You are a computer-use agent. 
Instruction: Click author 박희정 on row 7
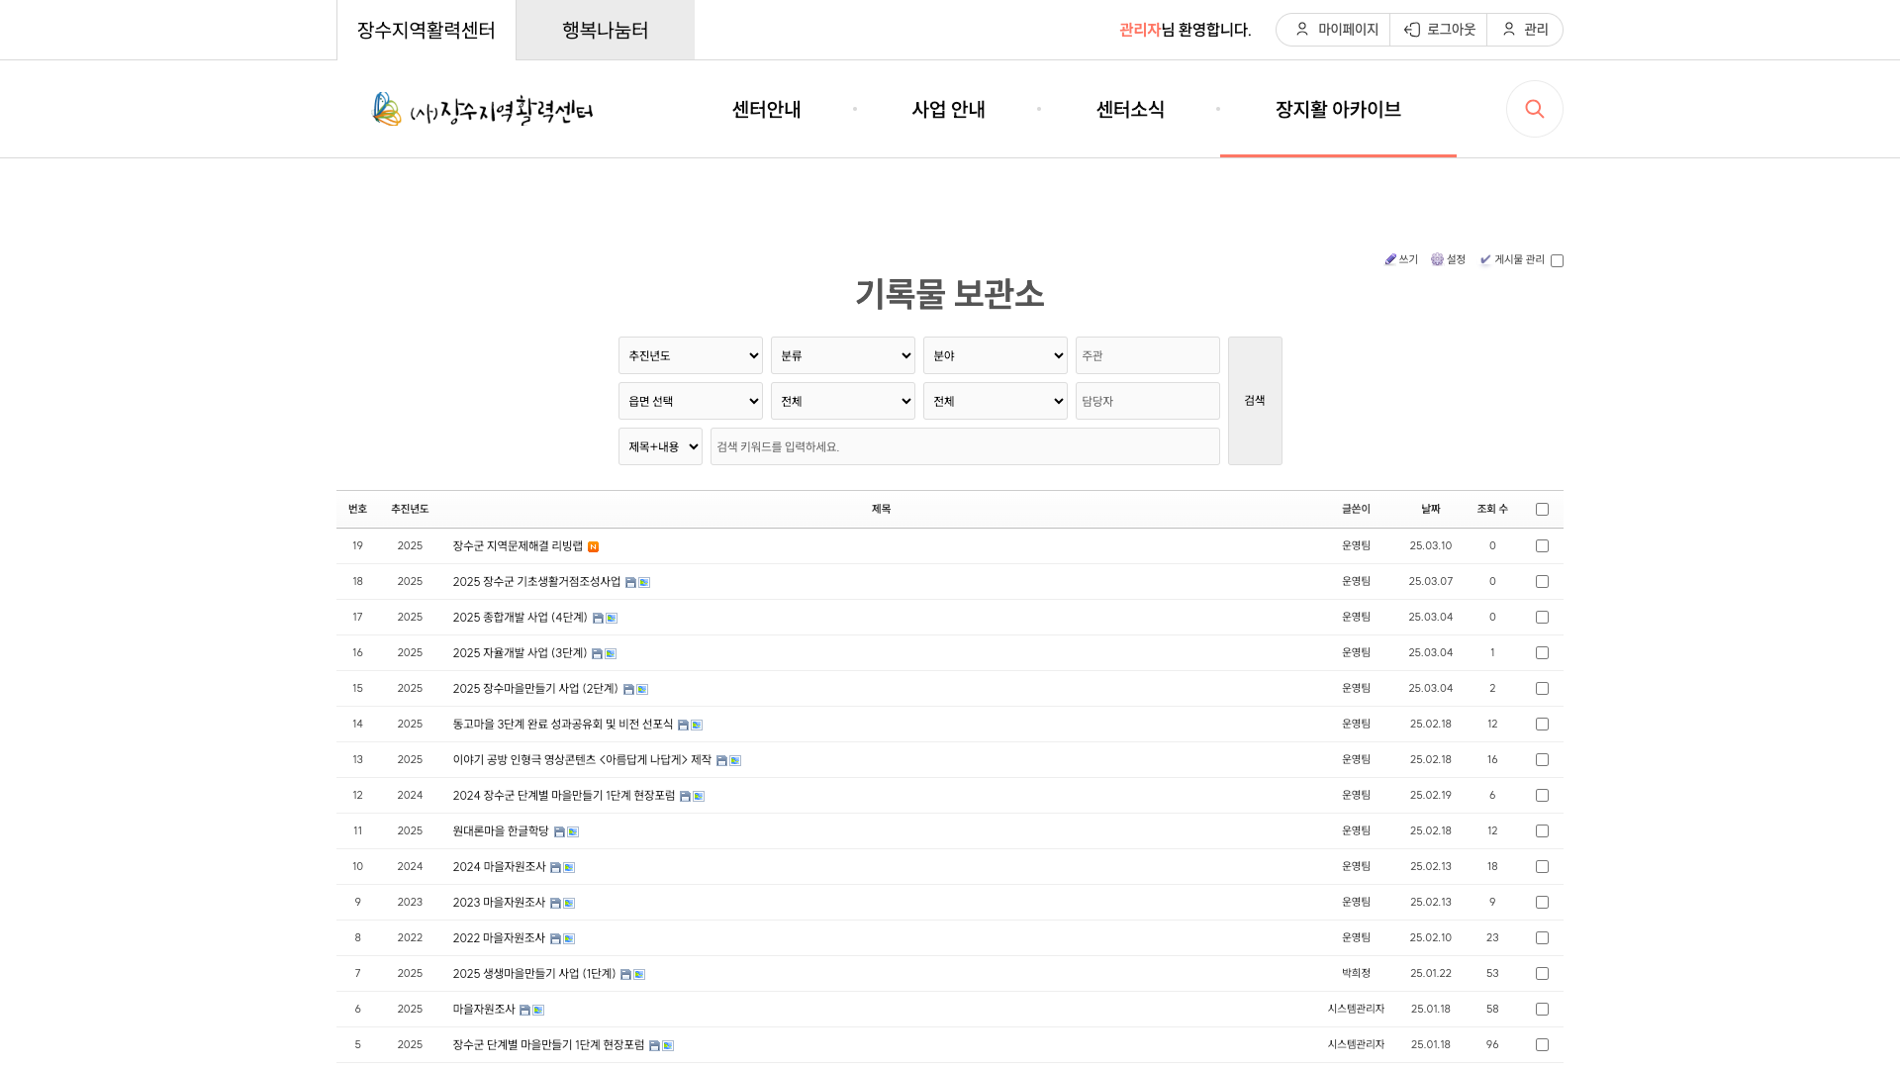tap(1356, 973)
